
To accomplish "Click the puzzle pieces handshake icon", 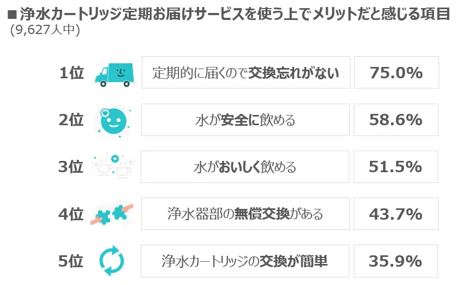I will click(112, 215).
